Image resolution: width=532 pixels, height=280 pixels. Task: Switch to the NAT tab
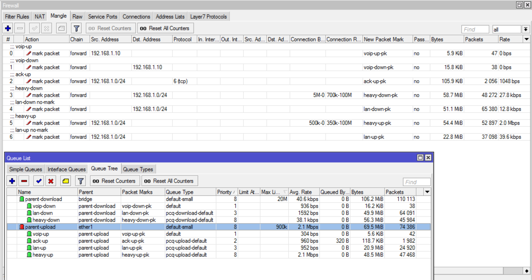(x=40, y=17)
